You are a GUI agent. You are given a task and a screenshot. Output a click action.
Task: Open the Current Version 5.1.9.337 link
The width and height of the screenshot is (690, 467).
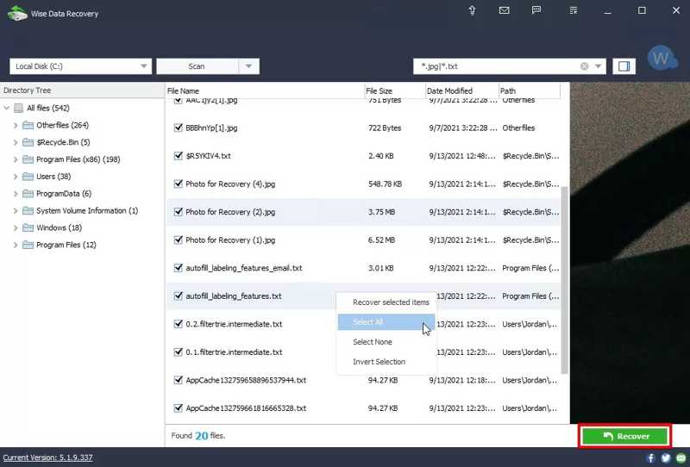[x=47, y=458]
